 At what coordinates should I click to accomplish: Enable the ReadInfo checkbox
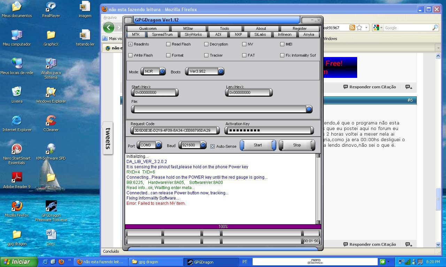click(130, 44)
